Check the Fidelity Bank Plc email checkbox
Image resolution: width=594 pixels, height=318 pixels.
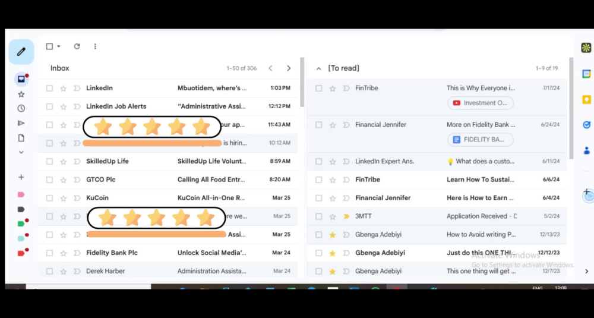click(x=50, y=253)
